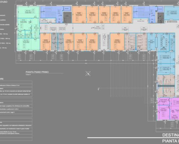
Task: Select the dark gray shaft beside left stairwell
Action: (x=67, y=17)
